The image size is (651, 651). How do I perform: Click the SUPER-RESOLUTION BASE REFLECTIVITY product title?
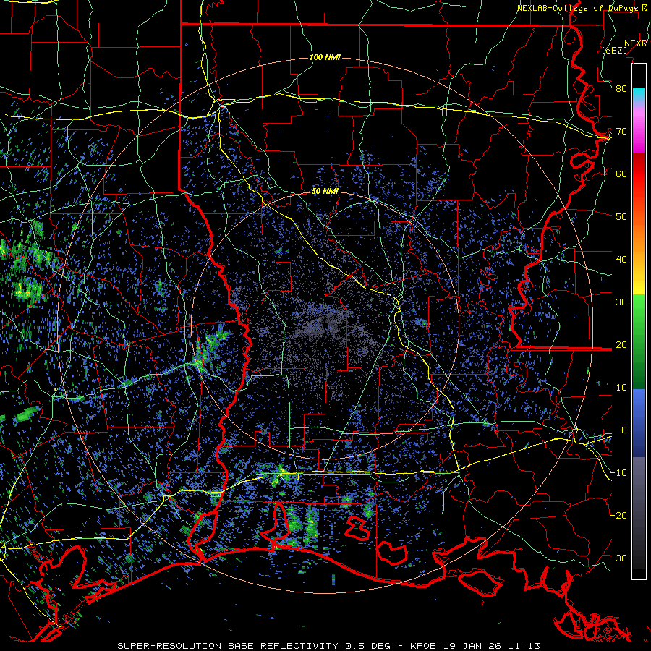point(228,646)
